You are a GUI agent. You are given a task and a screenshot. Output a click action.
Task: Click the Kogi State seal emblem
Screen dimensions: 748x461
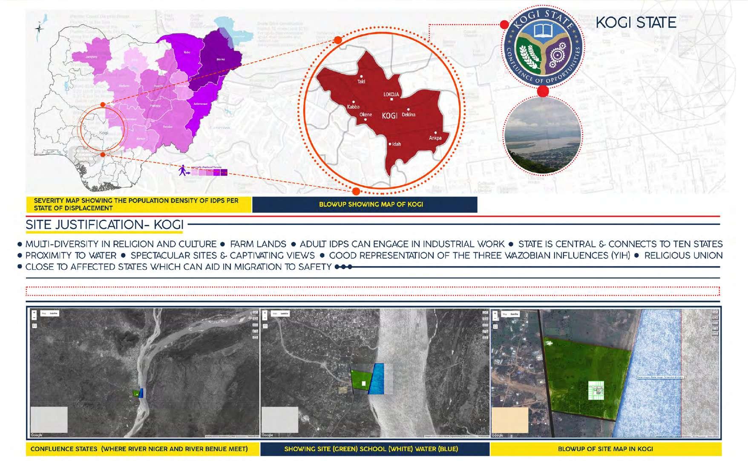tap(543, 47)
